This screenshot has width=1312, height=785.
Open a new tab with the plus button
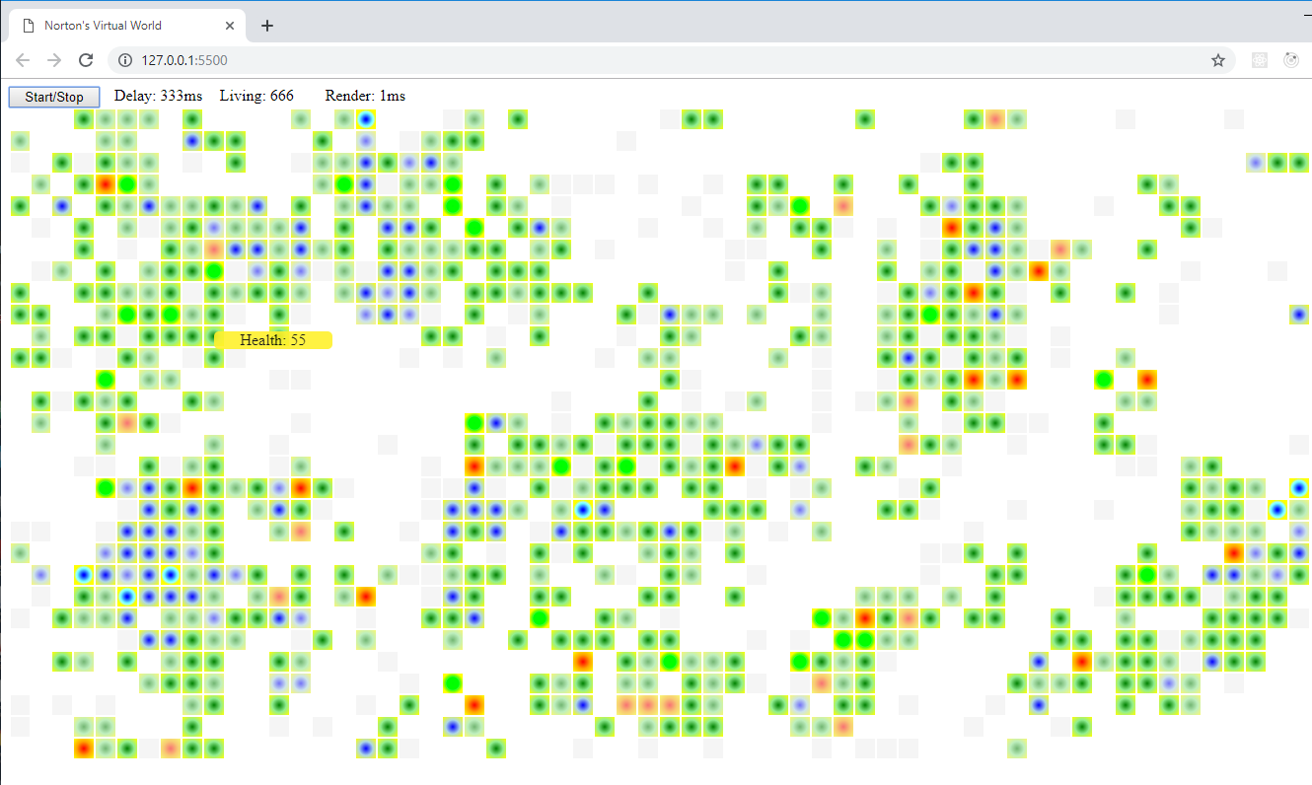[267, 26]
